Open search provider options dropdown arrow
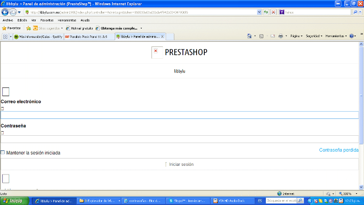The height and width of the screenshot is (205, 364). click(x=360, y=12)
